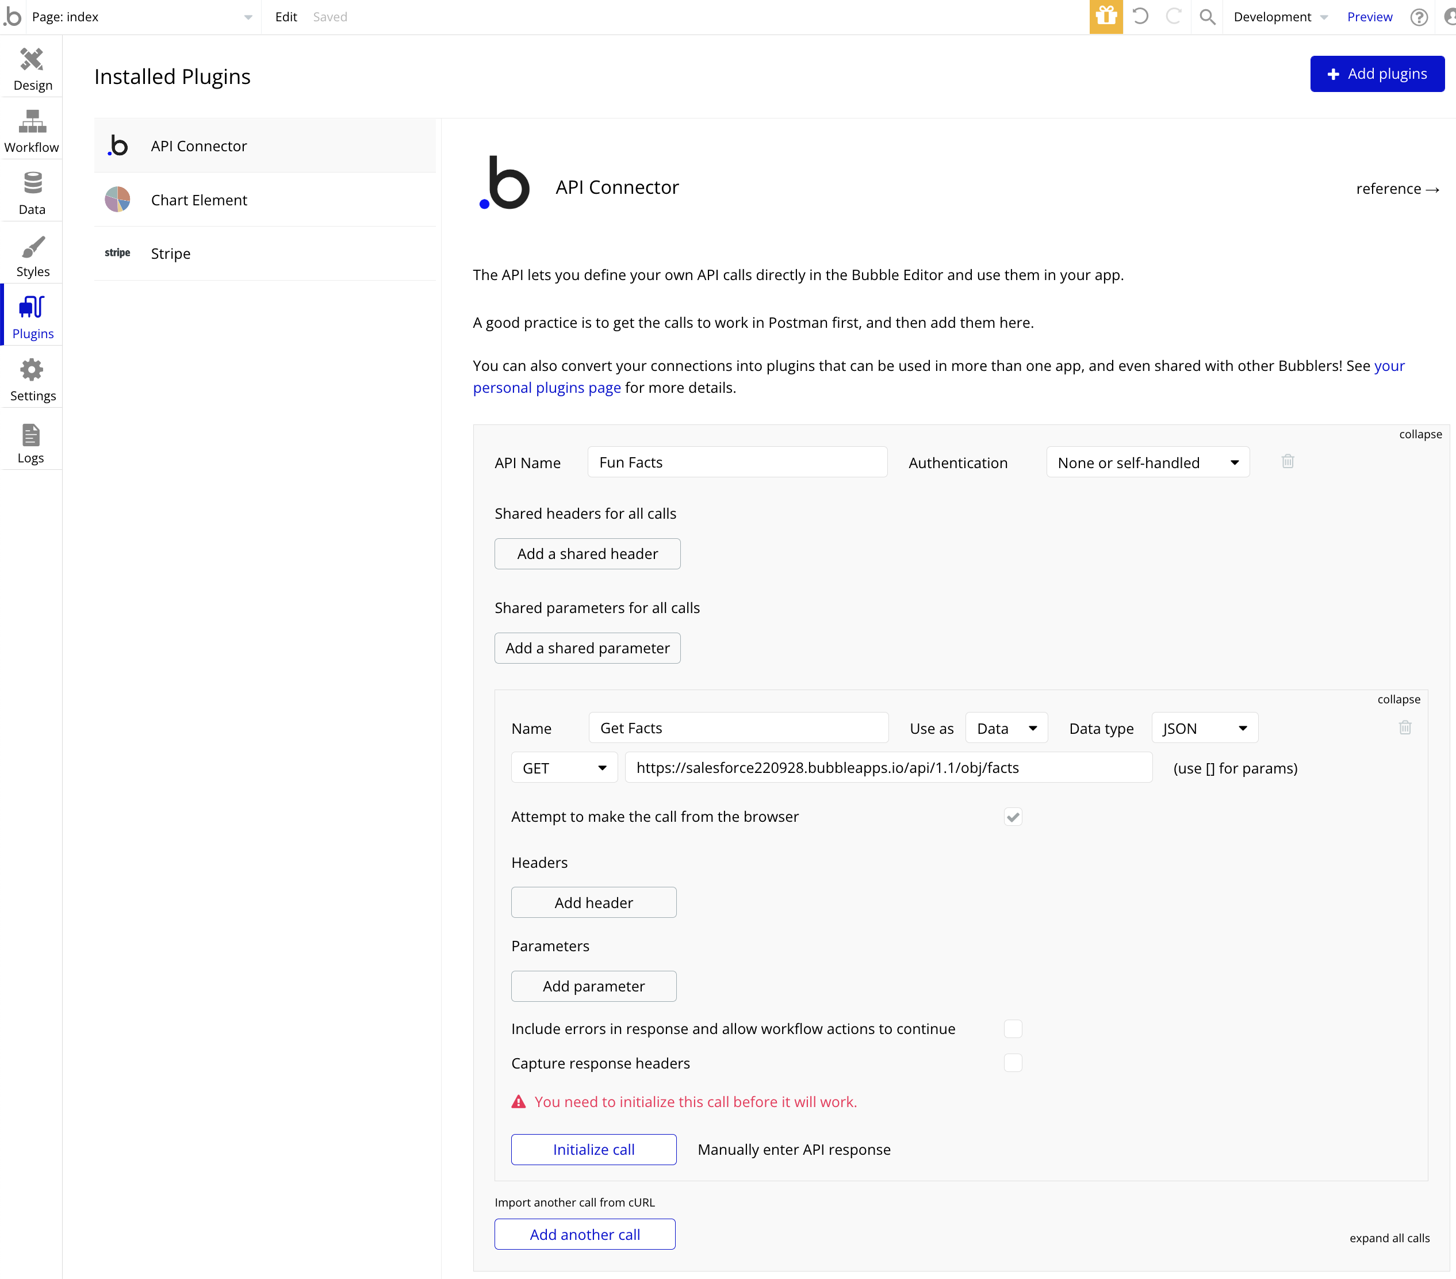Click the Add plugins button
The width and height of the screenshot is (1456, 1279).
(x=1376, y=74)
